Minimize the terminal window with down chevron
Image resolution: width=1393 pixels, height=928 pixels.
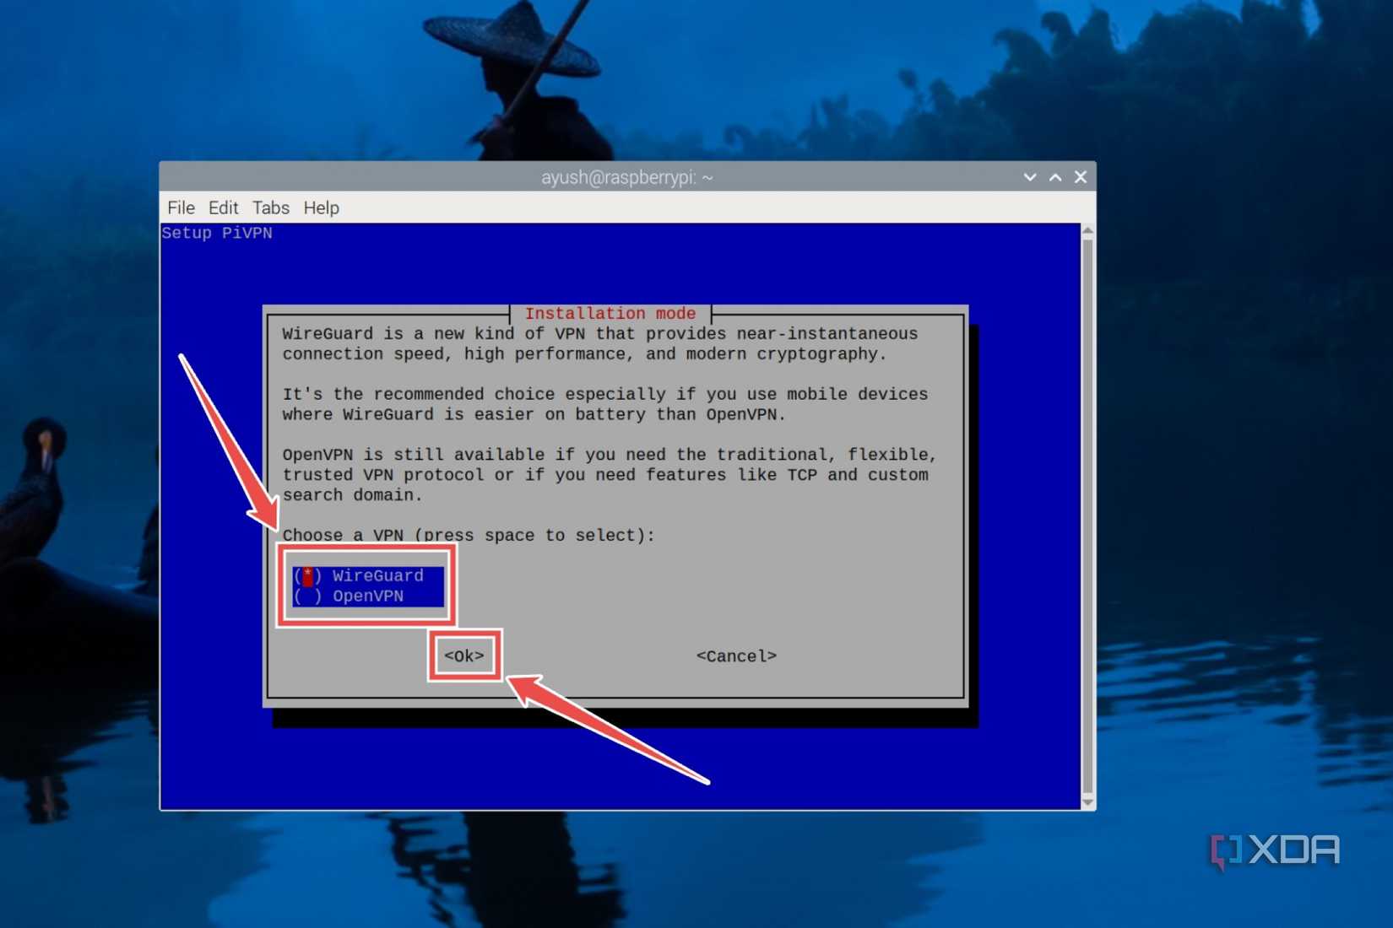point(1030,177)
